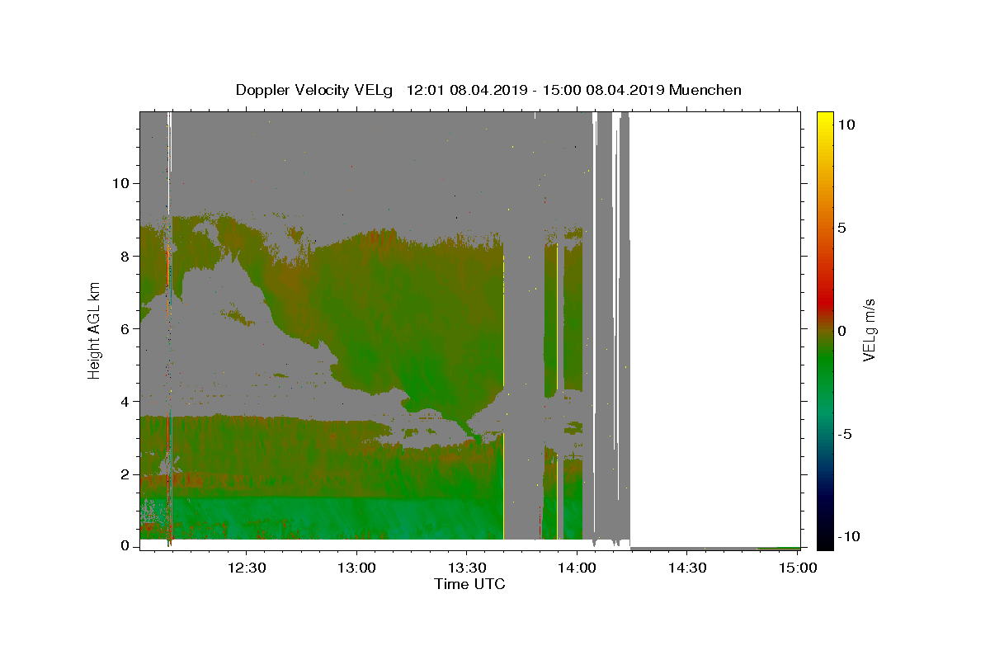Click the yellow top of the colorbar

[825, 117]
